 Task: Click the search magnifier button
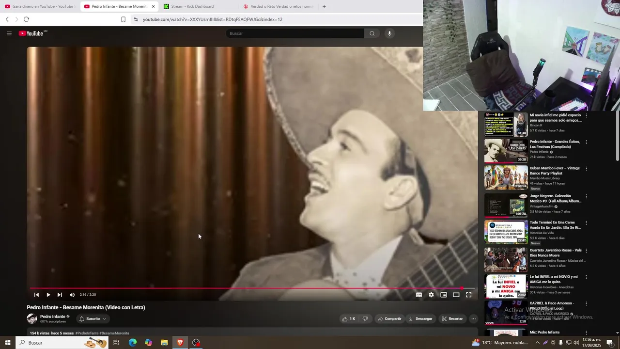[372, 33]
